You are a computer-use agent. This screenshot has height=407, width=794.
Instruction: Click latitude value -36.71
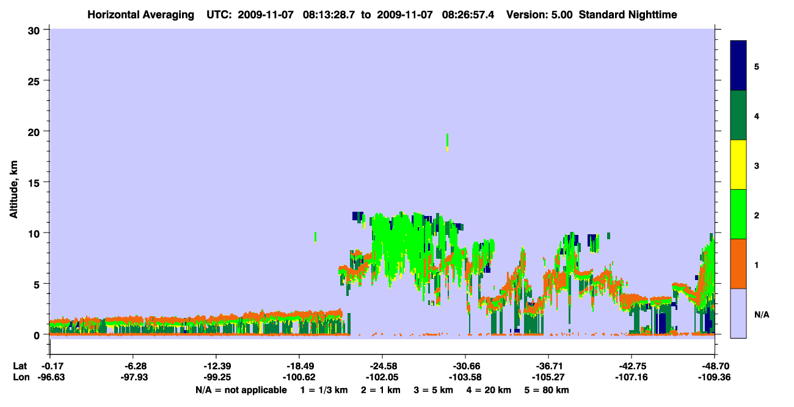(x=548, y=366)
